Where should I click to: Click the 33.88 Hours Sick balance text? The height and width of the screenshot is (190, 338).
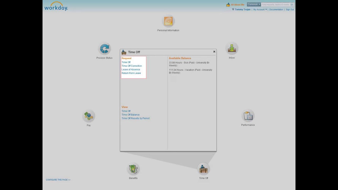[189, 64]
